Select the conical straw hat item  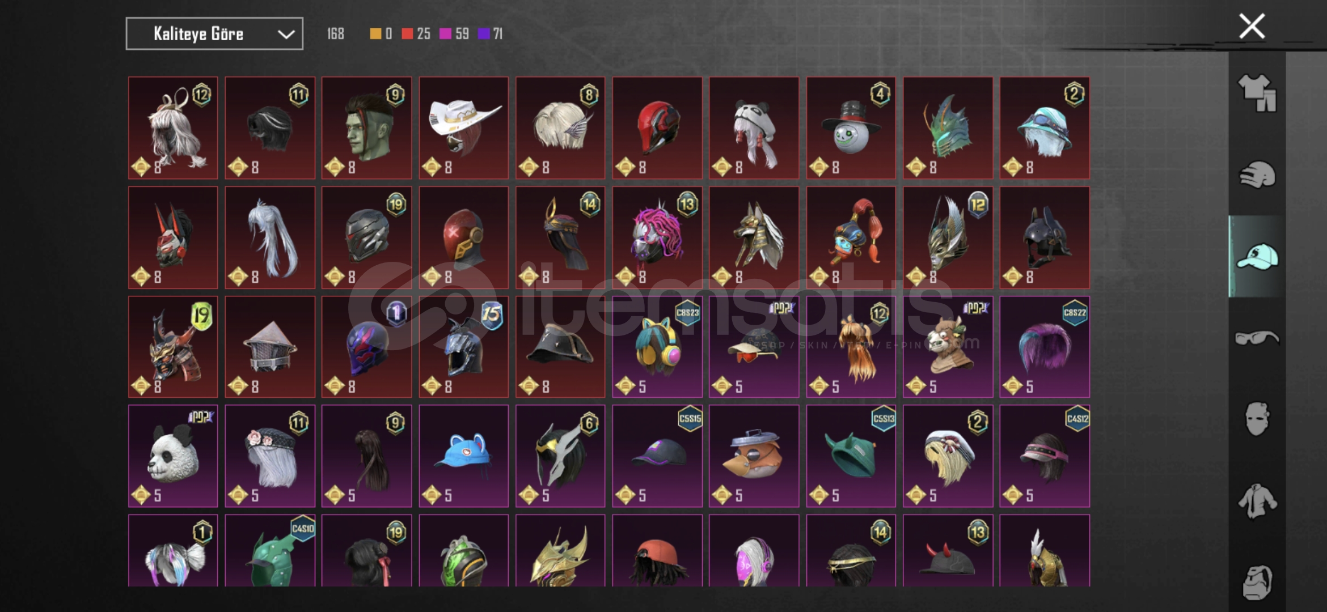pos(270,346)
